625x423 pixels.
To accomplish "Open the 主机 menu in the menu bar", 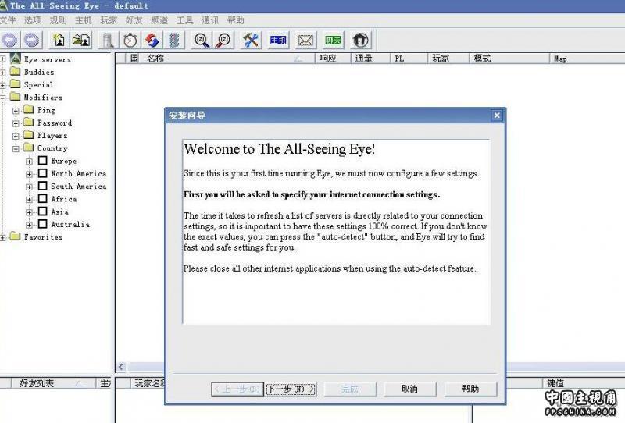I will click(x=84, y=20).
